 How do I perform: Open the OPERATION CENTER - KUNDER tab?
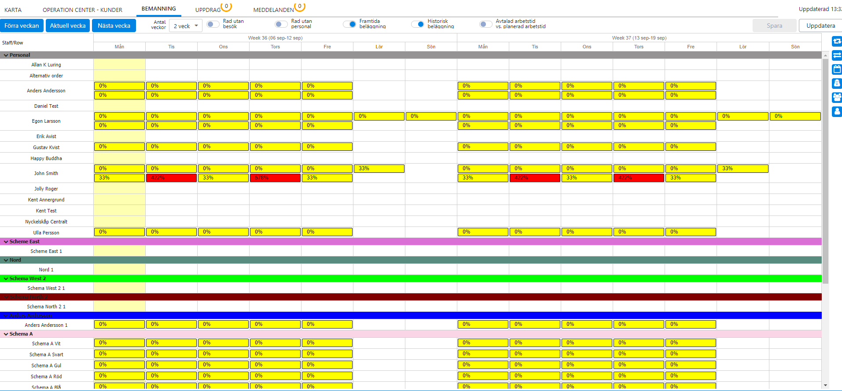click(82, 10)
